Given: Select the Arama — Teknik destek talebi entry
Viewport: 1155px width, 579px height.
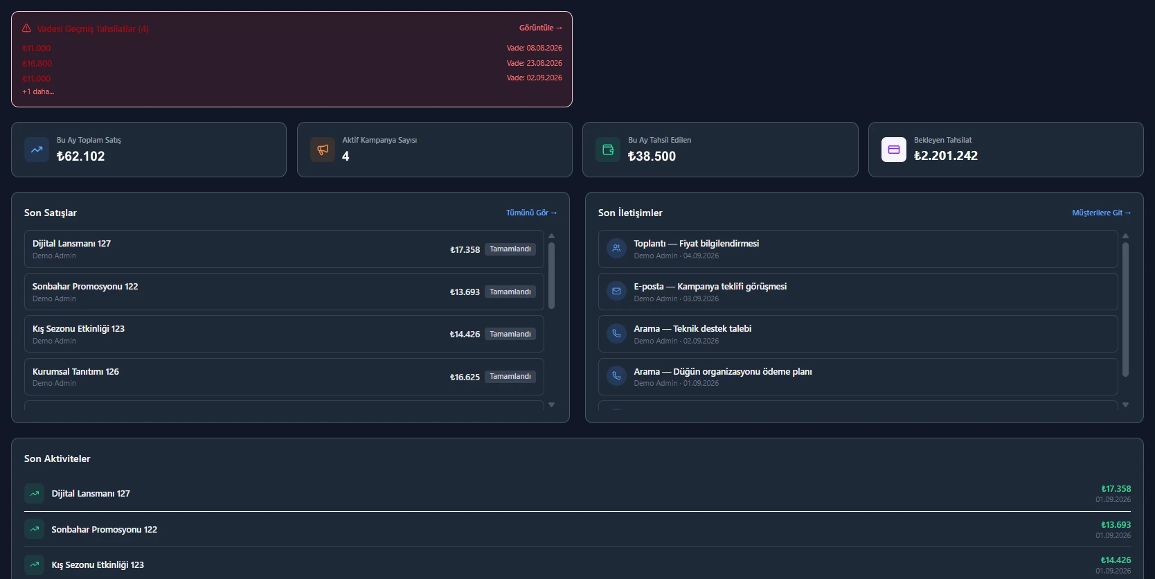Looking at the screenshot, I should pos(858,334).
